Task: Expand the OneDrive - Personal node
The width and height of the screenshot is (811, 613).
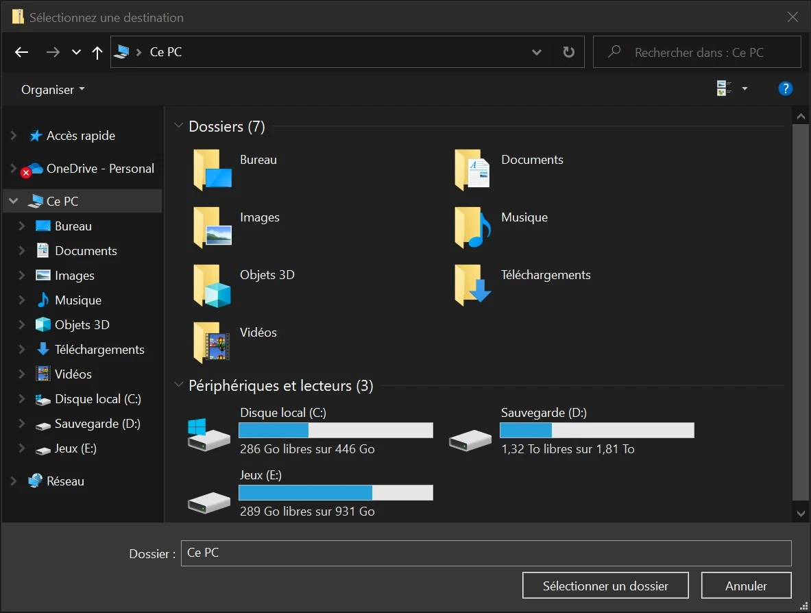Action: coord(14,168)
